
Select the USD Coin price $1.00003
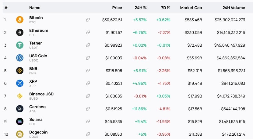[x=114, y=58]
